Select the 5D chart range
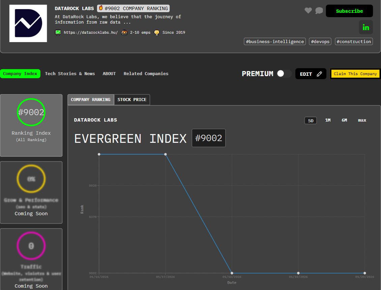Image resolution: width=381 pixels, height=290 pixels. [x=311, y=121]
